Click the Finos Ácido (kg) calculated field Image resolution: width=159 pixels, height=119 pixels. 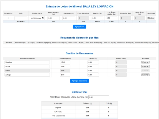pos(140,18)
